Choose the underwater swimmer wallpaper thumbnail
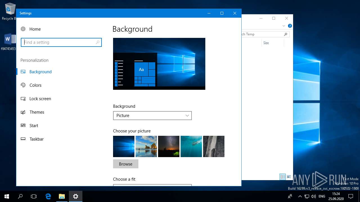The image size is (360, 202). pyautogui.click(x=191, y=146)
